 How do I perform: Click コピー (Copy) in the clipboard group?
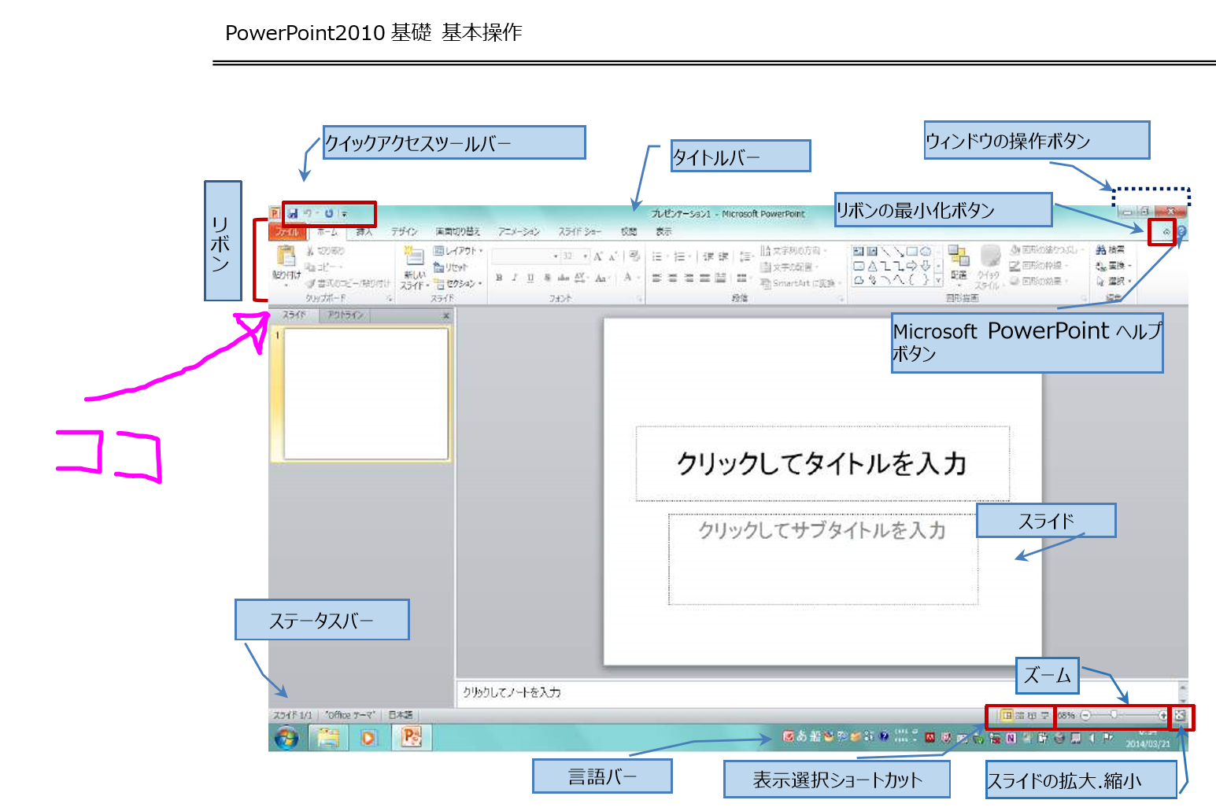click(323, 267)
